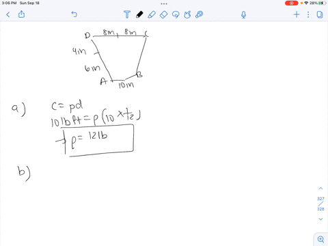The width and height of the screenshot is (328, 246).
Task: Select the Shapes tool
Action: point(187,14)
